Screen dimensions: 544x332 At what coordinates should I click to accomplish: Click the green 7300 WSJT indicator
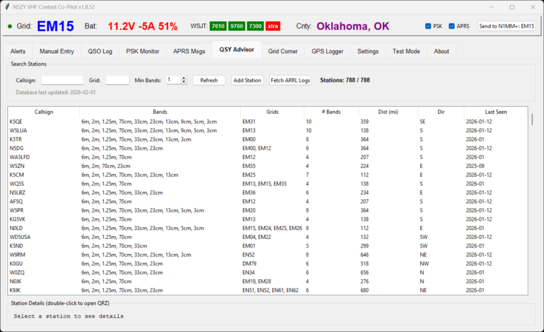[x=256, y=26]
